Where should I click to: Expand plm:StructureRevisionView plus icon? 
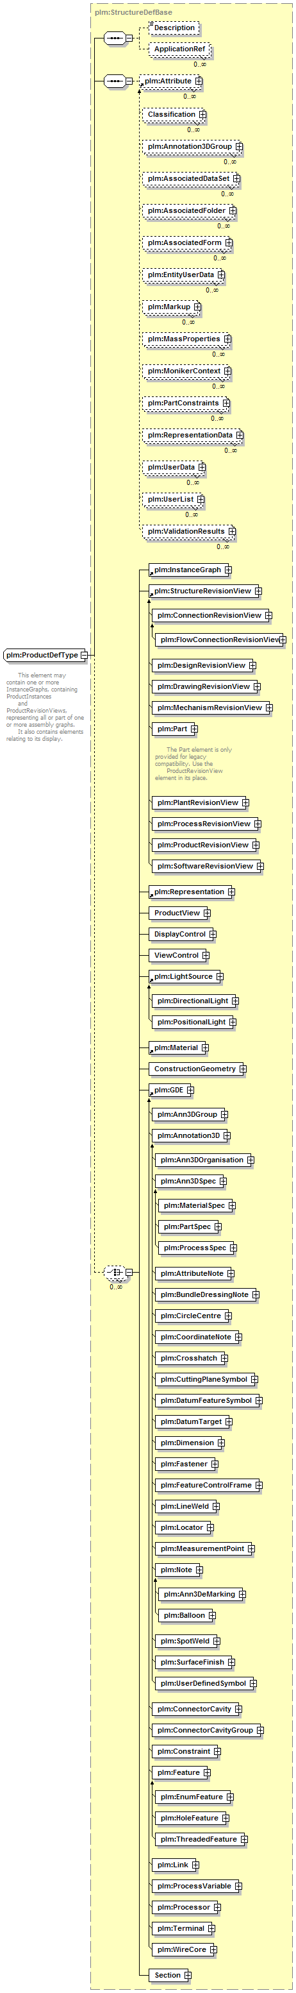click(258, 591)
